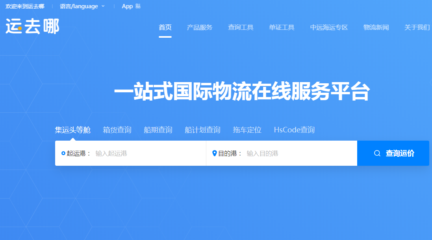The width and height of the screenshot is (432, 240).
Task: Click the 运去哪 logo
Action: point(33,26)
